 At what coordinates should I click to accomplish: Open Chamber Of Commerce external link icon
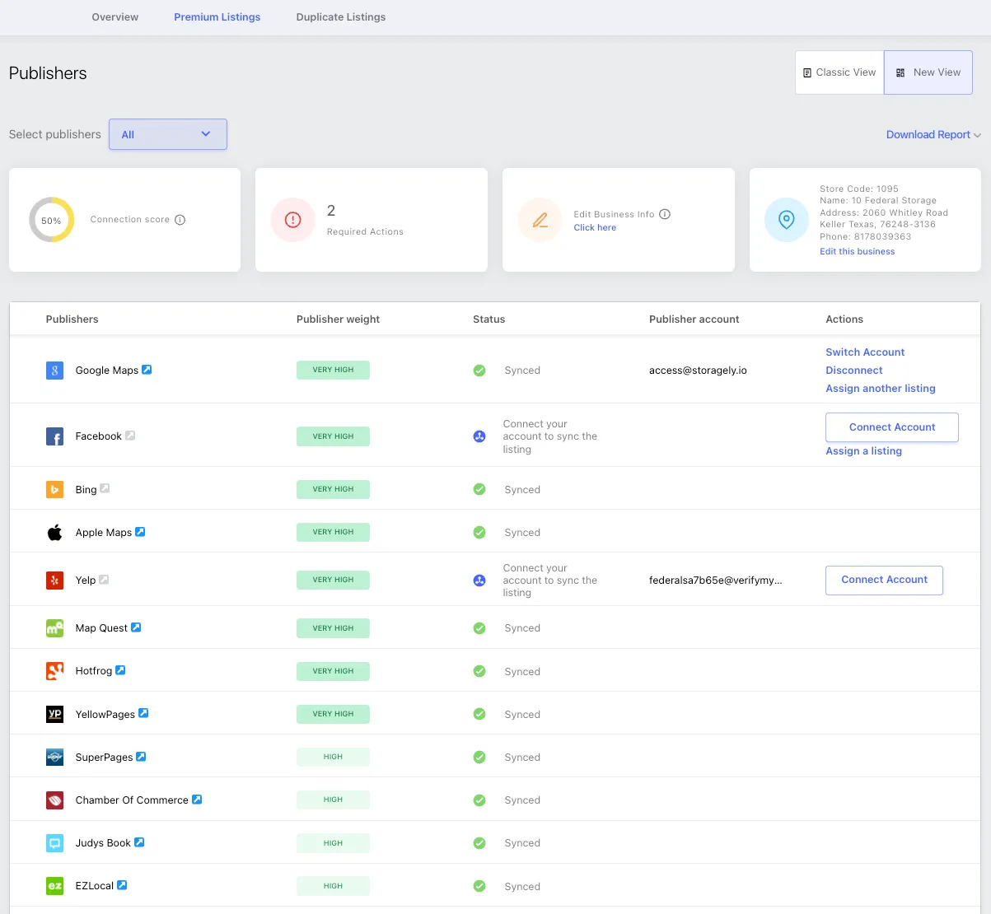click(x=197, y=800)
